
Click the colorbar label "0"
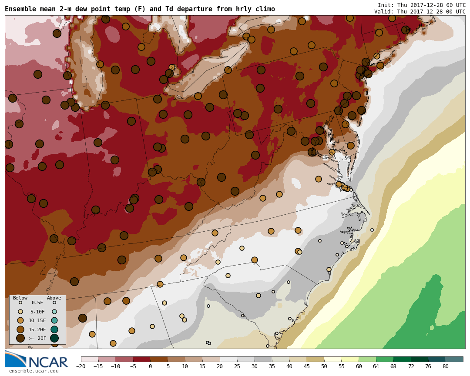click(151, 366)
